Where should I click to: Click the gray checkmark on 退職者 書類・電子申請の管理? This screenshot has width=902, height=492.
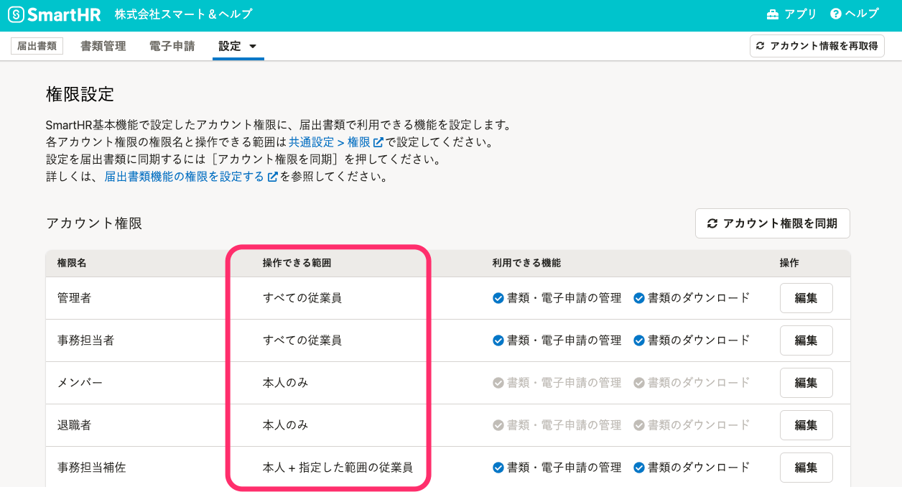[x=498, y=424]
